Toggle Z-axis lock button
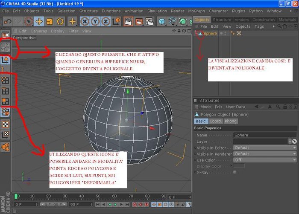 [x=106, y=21]
